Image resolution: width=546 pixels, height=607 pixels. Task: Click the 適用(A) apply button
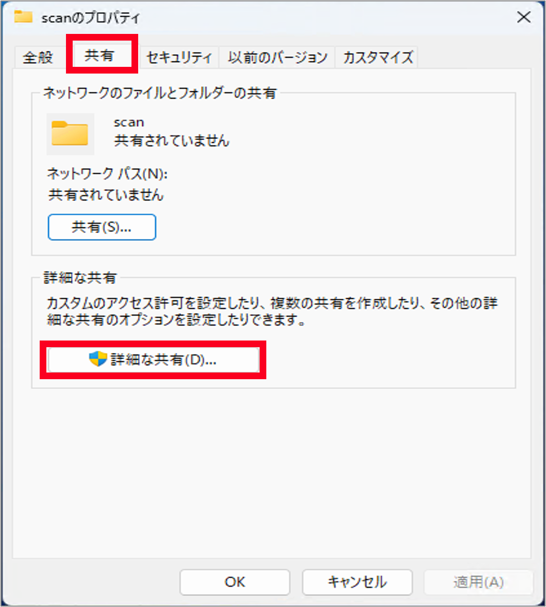(x=479, y=582)
